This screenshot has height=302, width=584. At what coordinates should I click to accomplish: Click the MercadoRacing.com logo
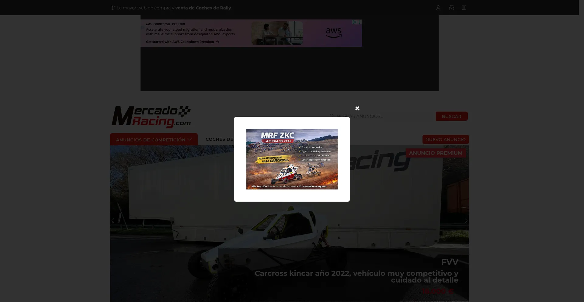tap(151, 116)
